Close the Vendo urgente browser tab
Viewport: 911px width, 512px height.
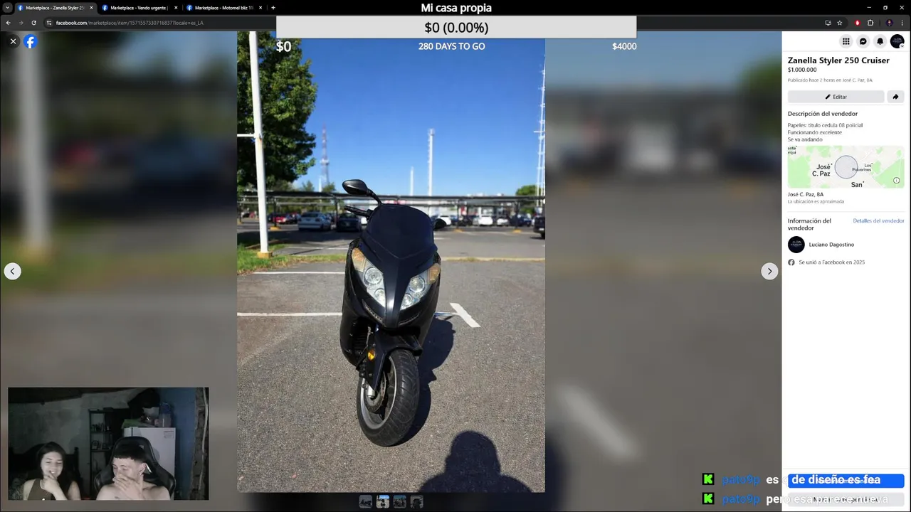tap(176, 8)
